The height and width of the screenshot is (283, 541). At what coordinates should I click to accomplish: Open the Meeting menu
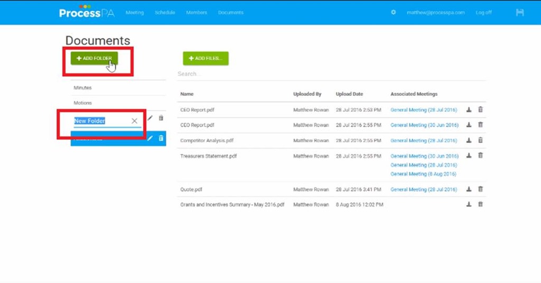tap(135, 13)
